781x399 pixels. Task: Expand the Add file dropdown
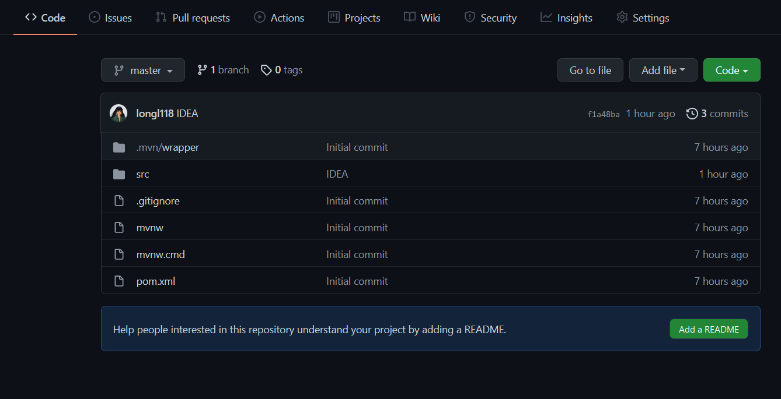pyautogui.click(x=663, y=70)
